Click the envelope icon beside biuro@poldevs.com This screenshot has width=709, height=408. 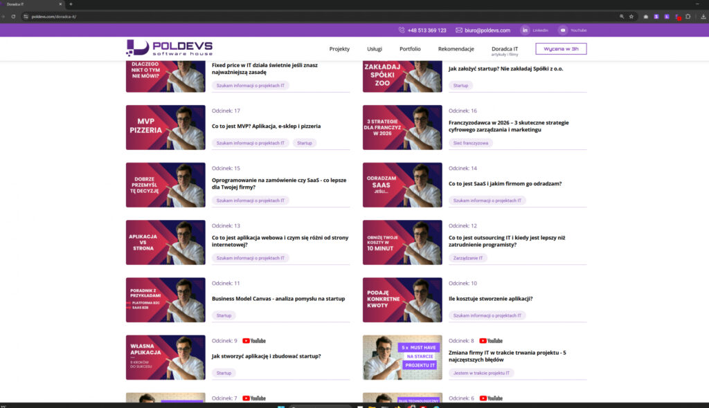458,30
